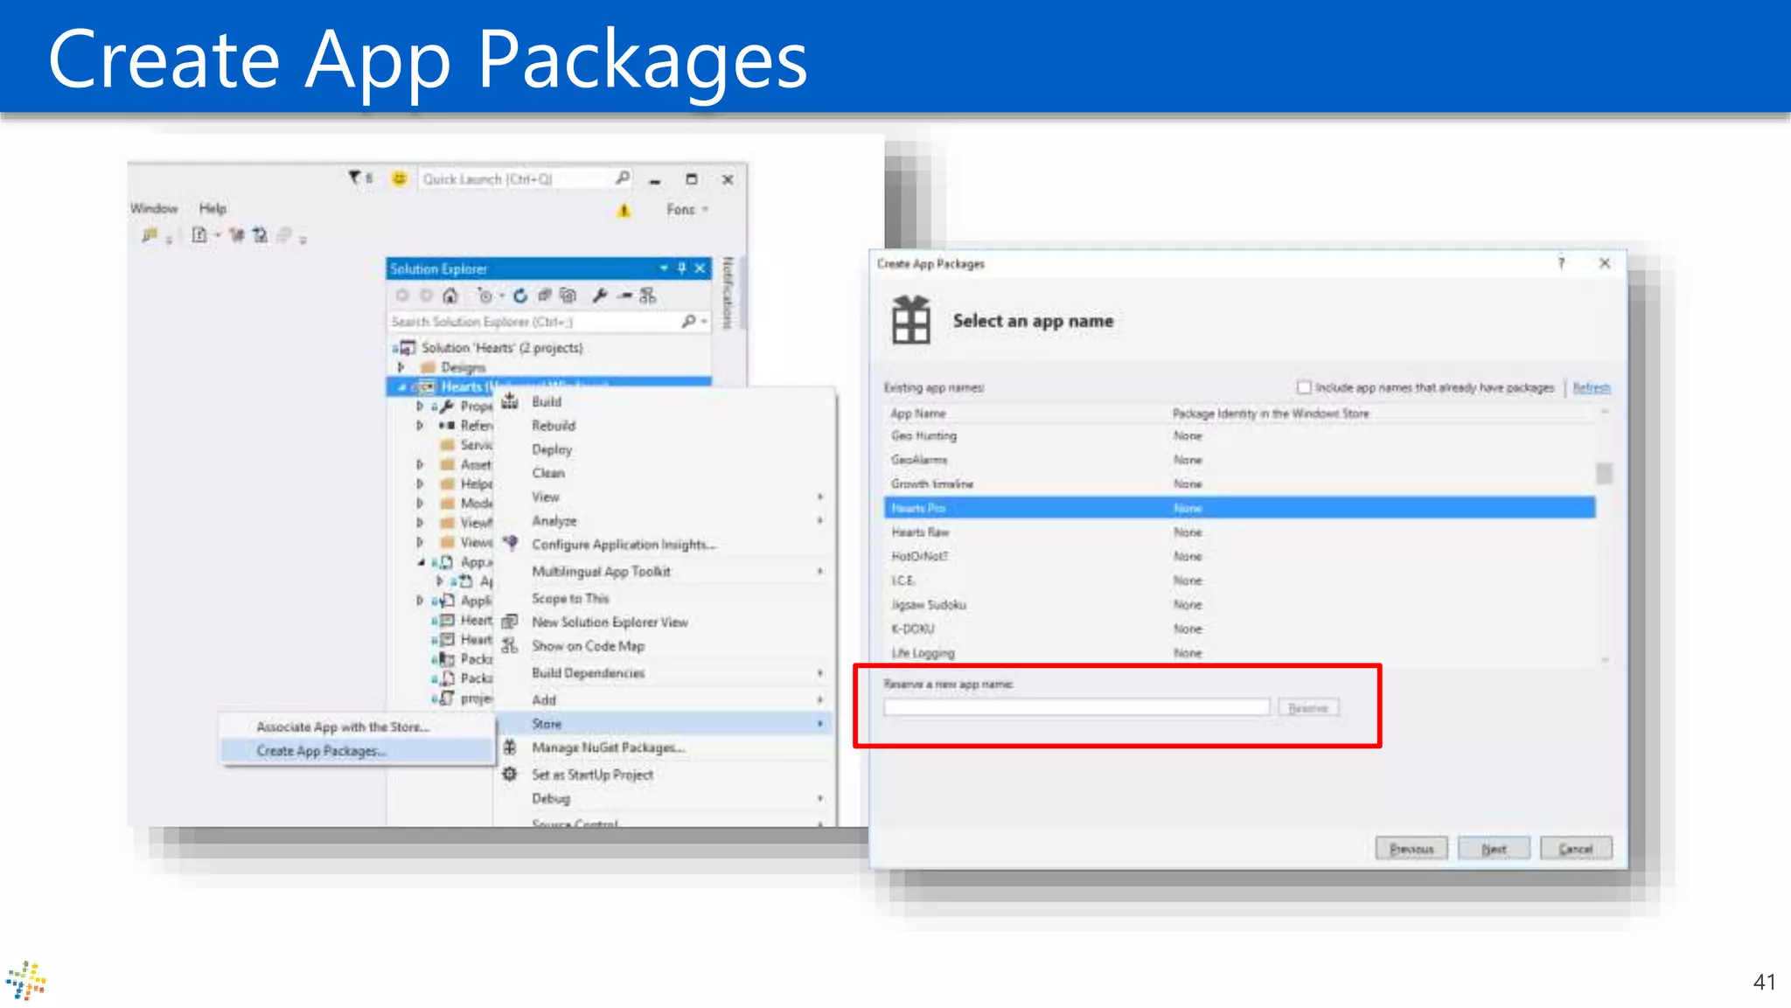Expand the Designs folder in Solution Explorer
1791x1008 pixels.
click(x=401, y=367)
